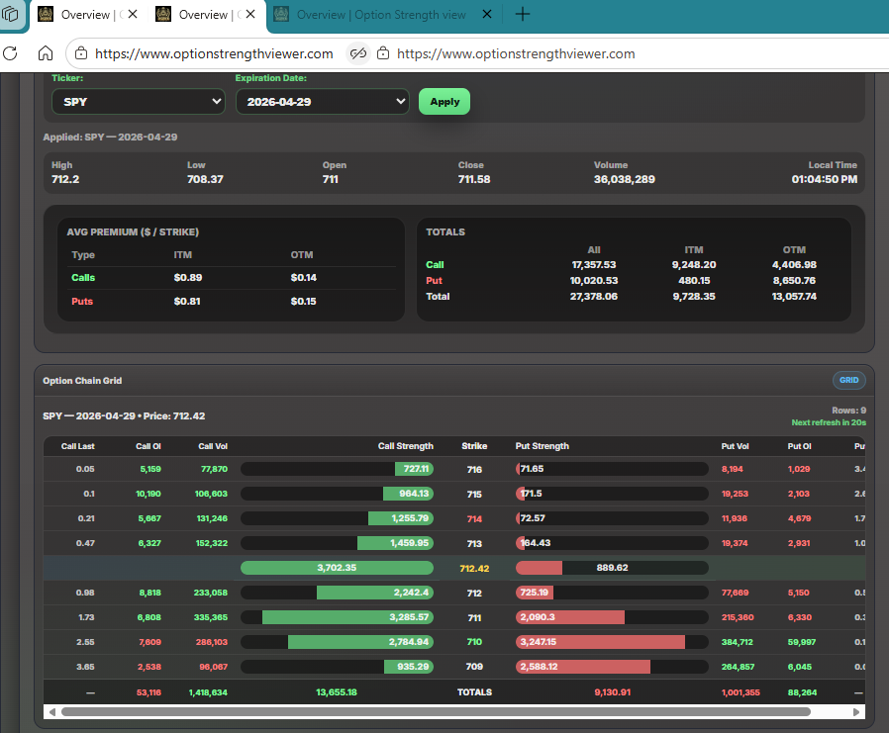This screenshot has width=889, height=733.
Task: Switch to Overview | Option Strength view tab
Action: click(381, 15)
